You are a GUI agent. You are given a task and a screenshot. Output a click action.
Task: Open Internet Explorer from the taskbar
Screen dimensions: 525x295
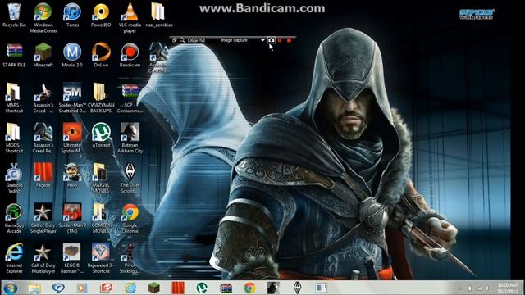130,288
